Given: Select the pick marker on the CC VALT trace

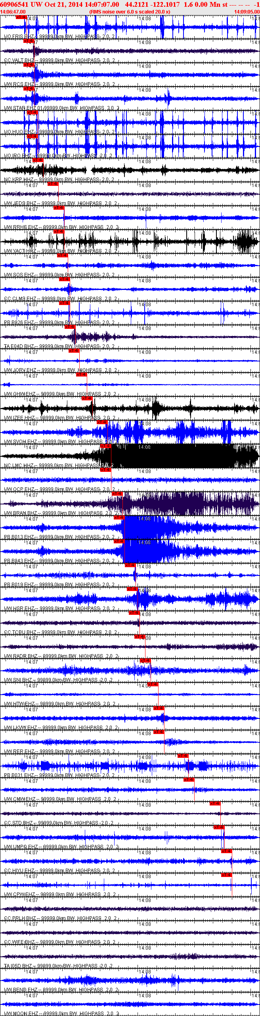Looking at the screenshot, I should 29,41.
